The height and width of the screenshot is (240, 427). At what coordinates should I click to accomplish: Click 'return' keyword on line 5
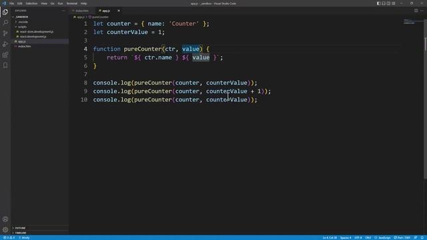117,57
